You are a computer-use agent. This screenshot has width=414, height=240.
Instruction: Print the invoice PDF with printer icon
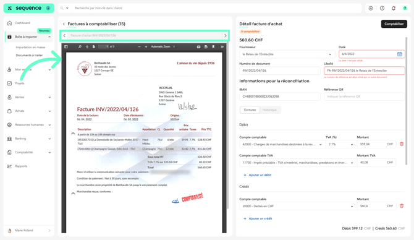(x=198, y=47)
